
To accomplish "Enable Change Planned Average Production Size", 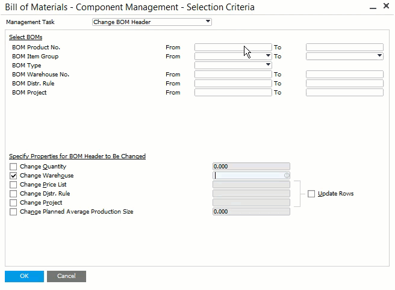I will [x=13, y=212].
